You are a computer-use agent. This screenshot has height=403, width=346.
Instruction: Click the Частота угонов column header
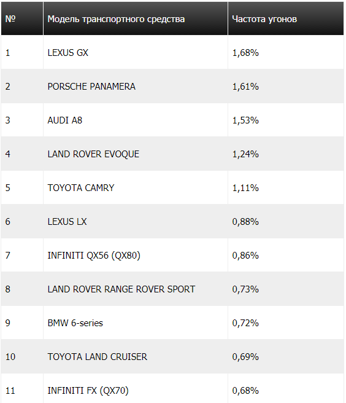(x=286, y=18)
